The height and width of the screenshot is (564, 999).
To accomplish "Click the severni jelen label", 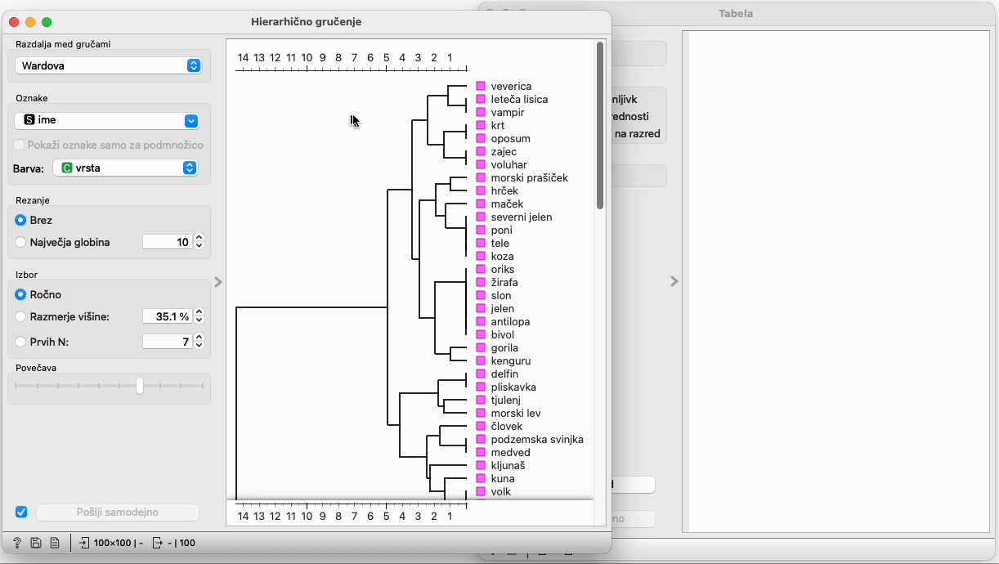I will (522, 217).
